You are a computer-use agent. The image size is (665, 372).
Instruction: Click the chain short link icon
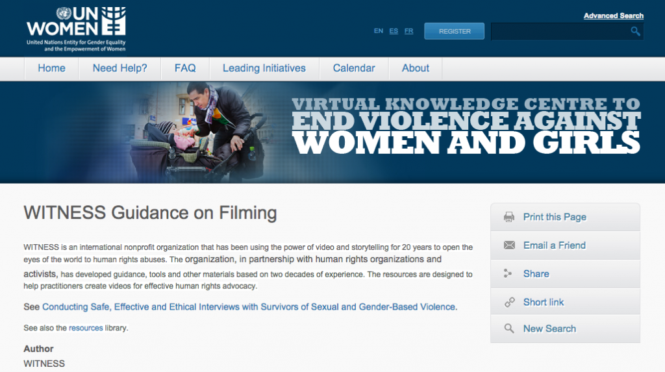509,303
